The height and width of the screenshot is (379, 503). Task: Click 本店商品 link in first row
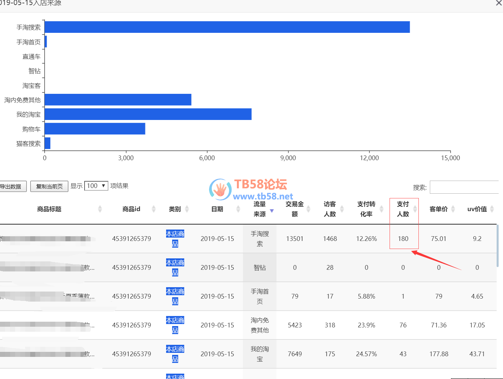click(175, 239)
